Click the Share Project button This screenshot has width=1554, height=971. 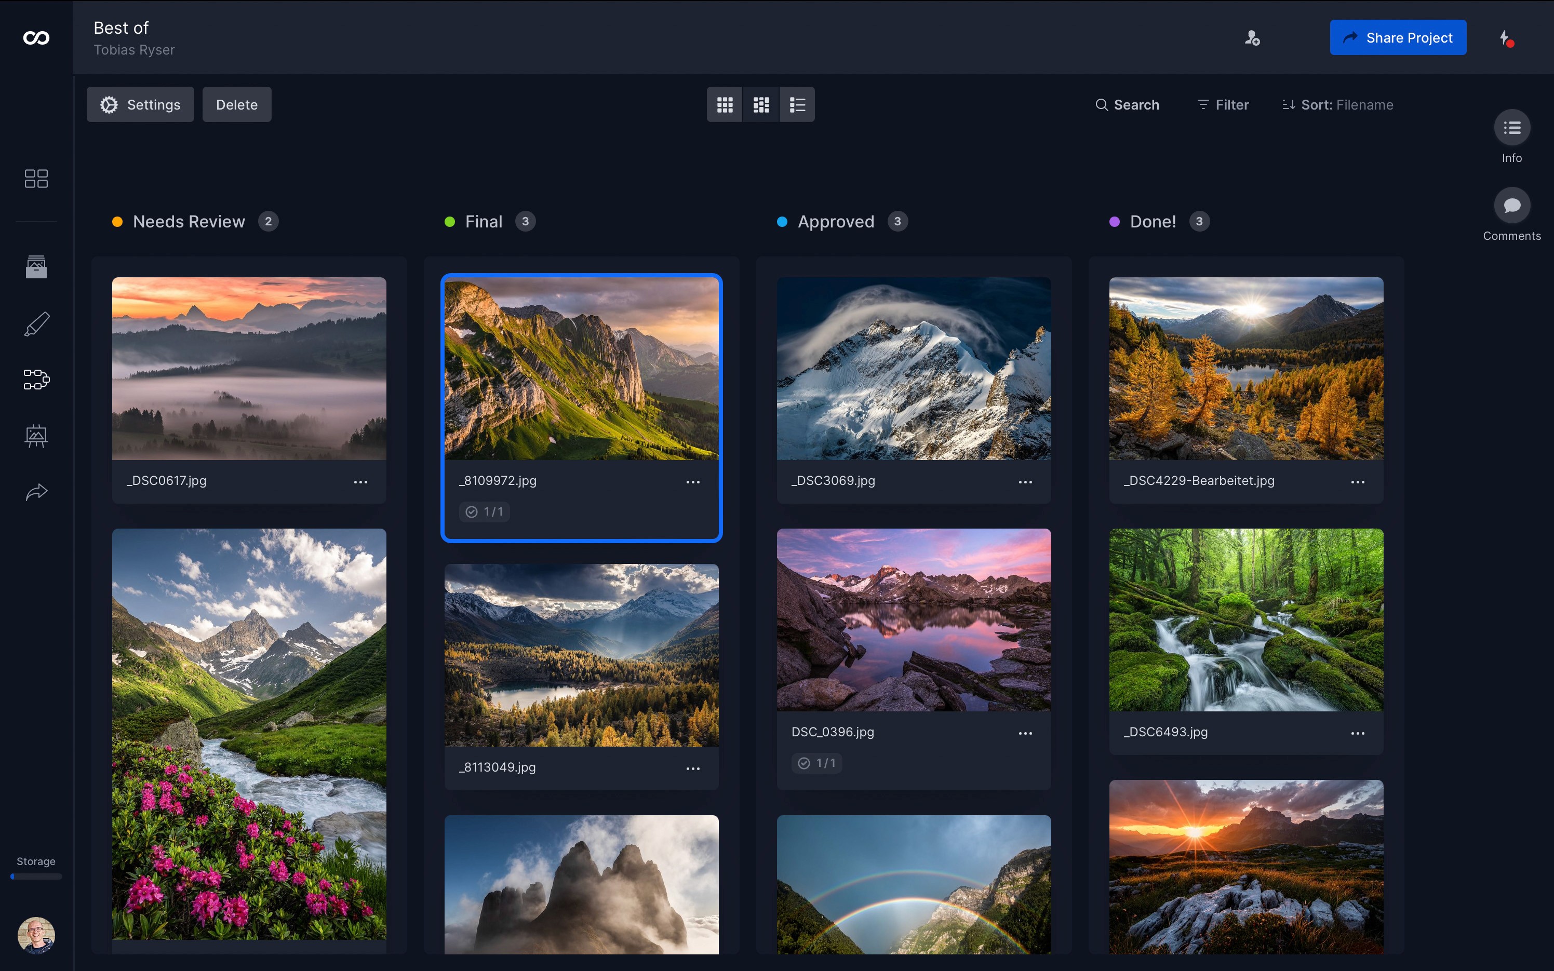pos(1397,38)
